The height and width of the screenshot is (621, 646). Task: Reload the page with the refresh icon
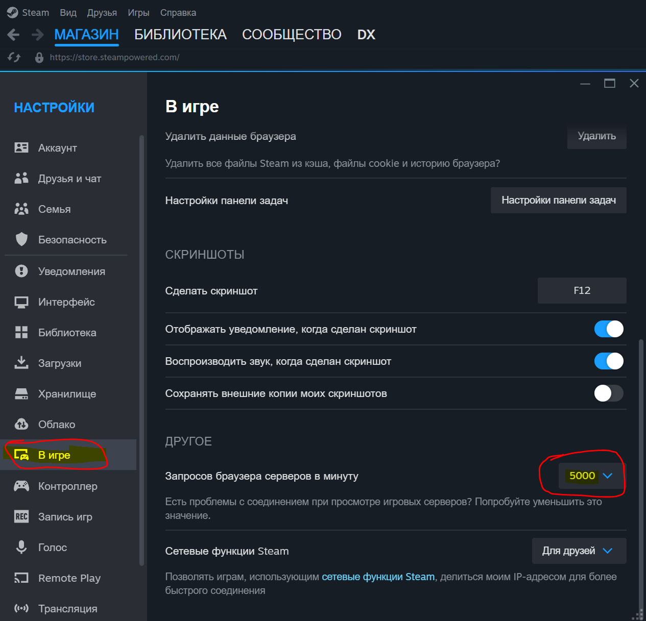(14, 58)
